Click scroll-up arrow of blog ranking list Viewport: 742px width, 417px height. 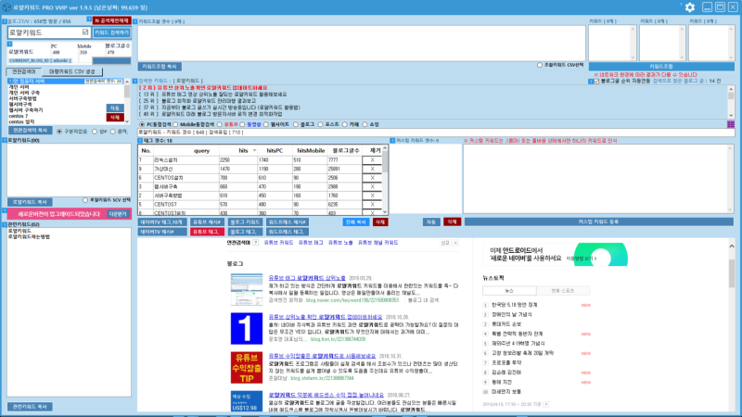tap(731, 88)
